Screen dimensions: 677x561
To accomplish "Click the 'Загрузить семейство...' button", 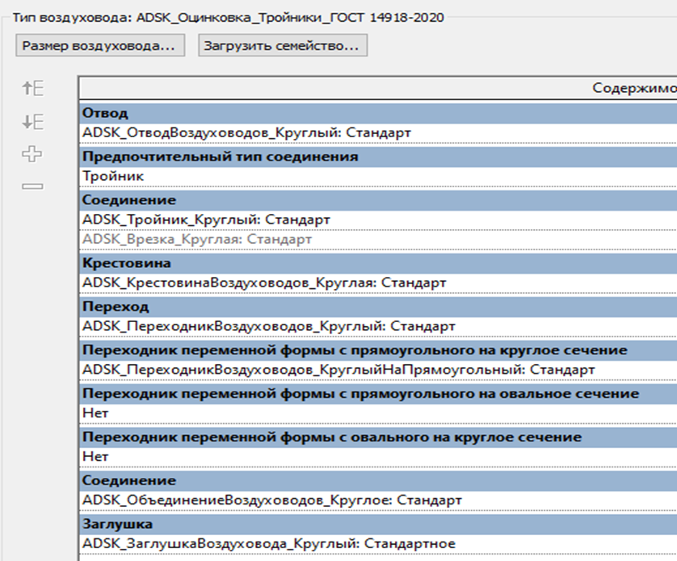I will pyautogui.click(x=283, y=46).
